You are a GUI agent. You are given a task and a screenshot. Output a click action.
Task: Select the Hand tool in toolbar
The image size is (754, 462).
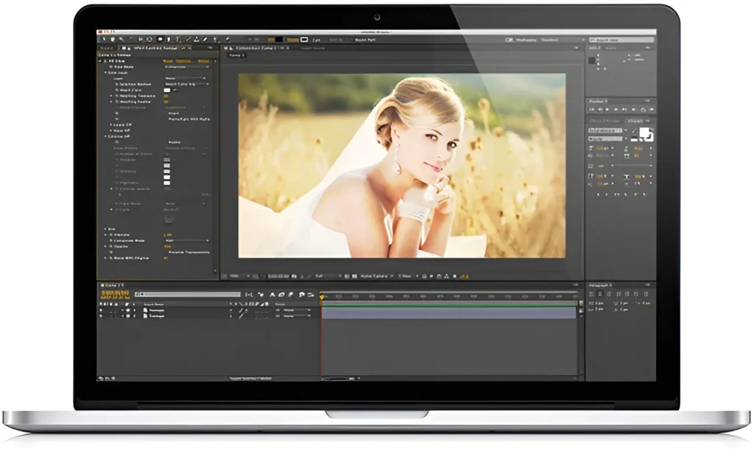point(113,40)
